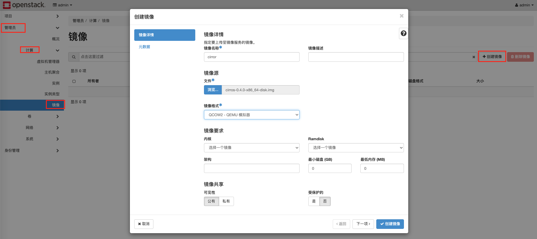537x239 pixels.
Task: Tick the select-all checkbox in table header
Action: (x=74, y=81)
